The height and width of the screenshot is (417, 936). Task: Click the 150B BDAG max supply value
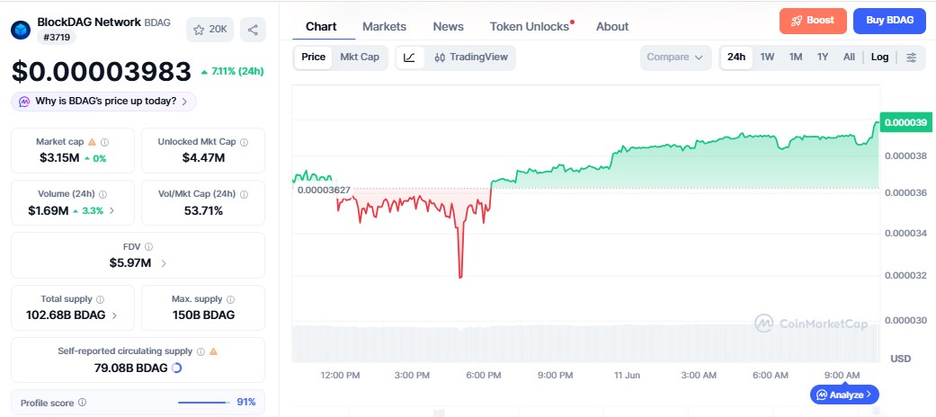203,315
